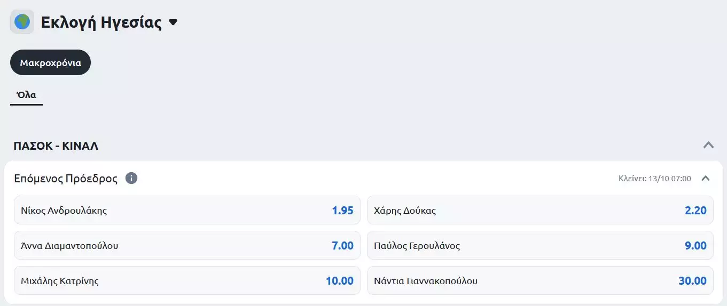This screenshot has height=306, width=727.
Task: Collapse the ΠΑΣΟΚ - ΚΙΝΑΛ section chevron
Action: [708, 145]
